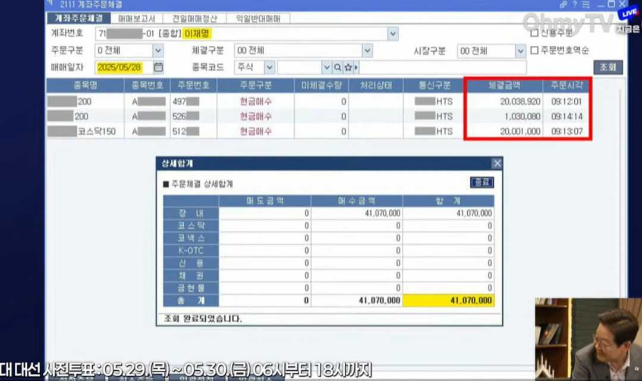Open the 체결구분 '00 전체' dropdown
Viewport: 642px width, 381px height.
[x=367, y=51]
